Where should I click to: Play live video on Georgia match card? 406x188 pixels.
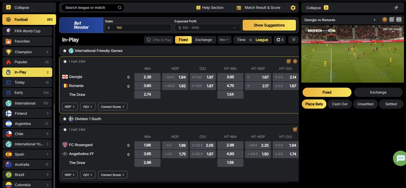[295, 61]
